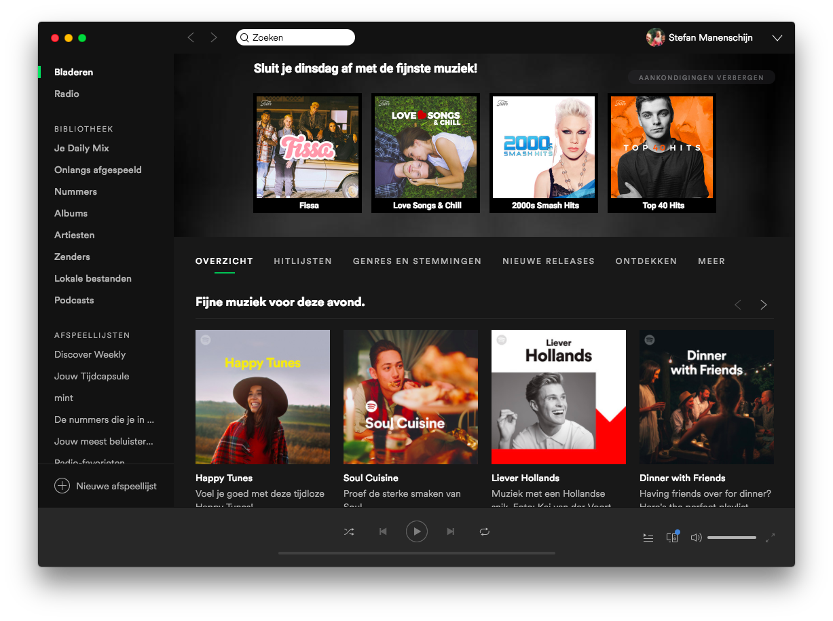The image size is (833, 621).
Task: Open the Stefan Manenschijn profile
Action: pyautogui.click(x=710, y=37)
